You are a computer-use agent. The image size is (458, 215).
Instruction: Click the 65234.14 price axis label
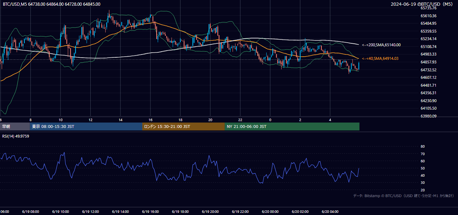[428, 39]
